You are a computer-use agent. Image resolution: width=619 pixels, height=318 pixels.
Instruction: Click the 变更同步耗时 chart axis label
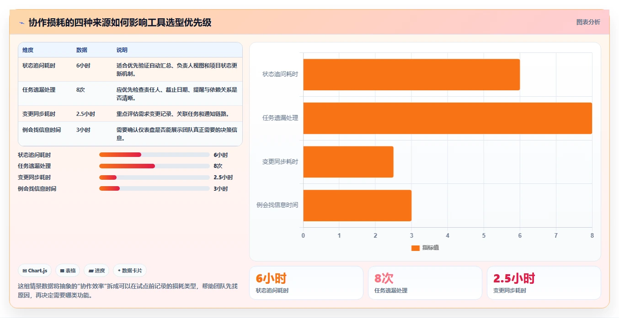point(280,162)
